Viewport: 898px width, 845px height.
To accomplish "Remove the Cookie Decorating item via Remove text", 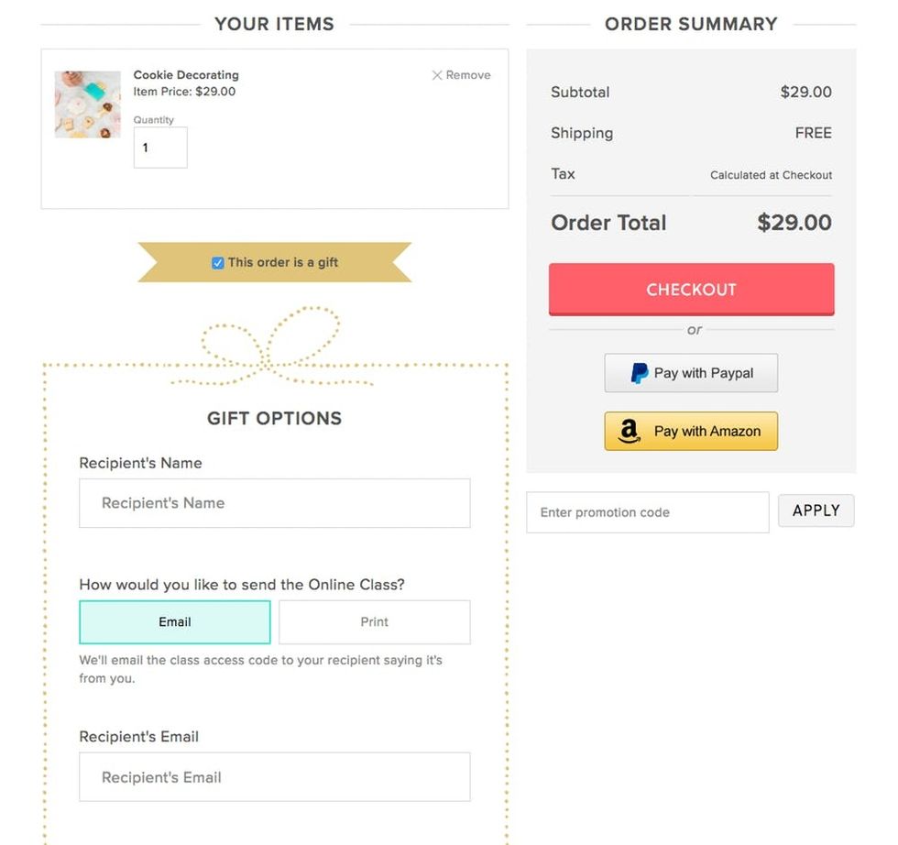I will point(468,75).
